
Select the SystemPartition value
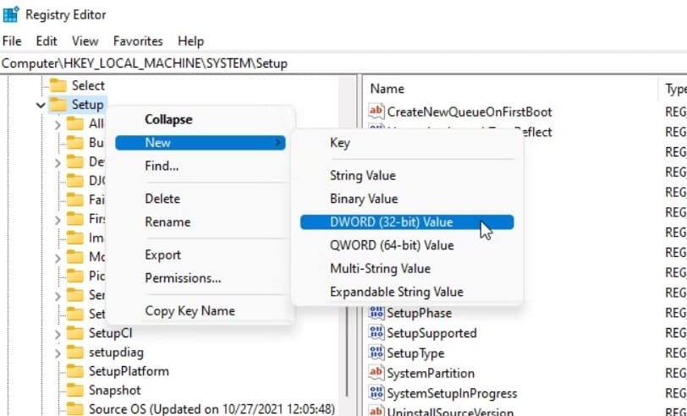coord(431,373)
